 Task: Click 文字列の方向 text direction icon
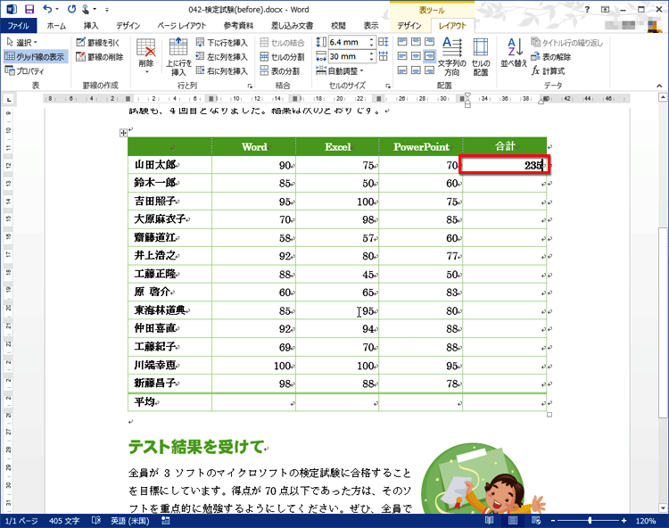click(452, 57)
